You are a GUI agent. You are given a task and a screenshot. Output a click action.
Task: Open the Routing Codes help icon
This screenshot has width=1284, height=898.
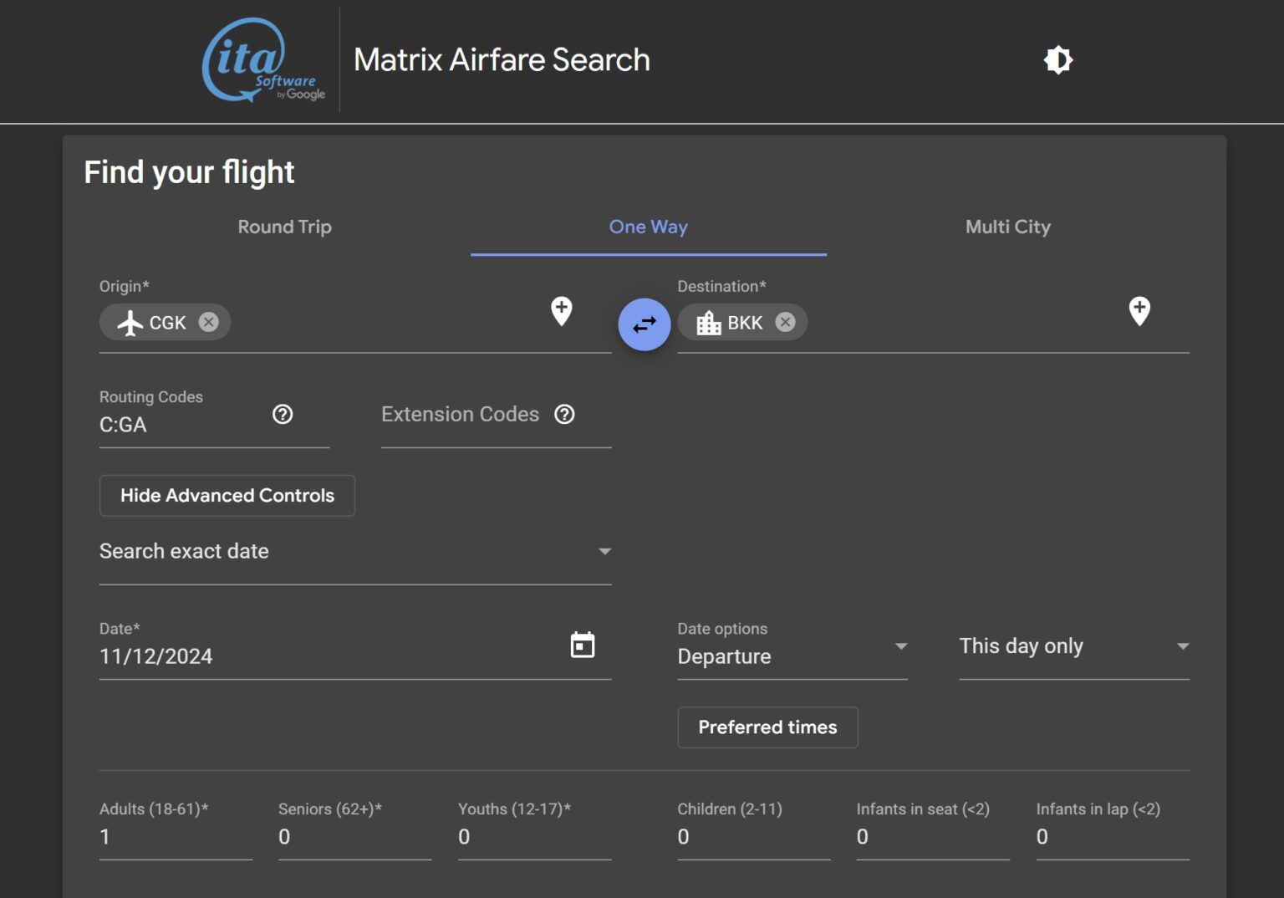tap(283, 414)
